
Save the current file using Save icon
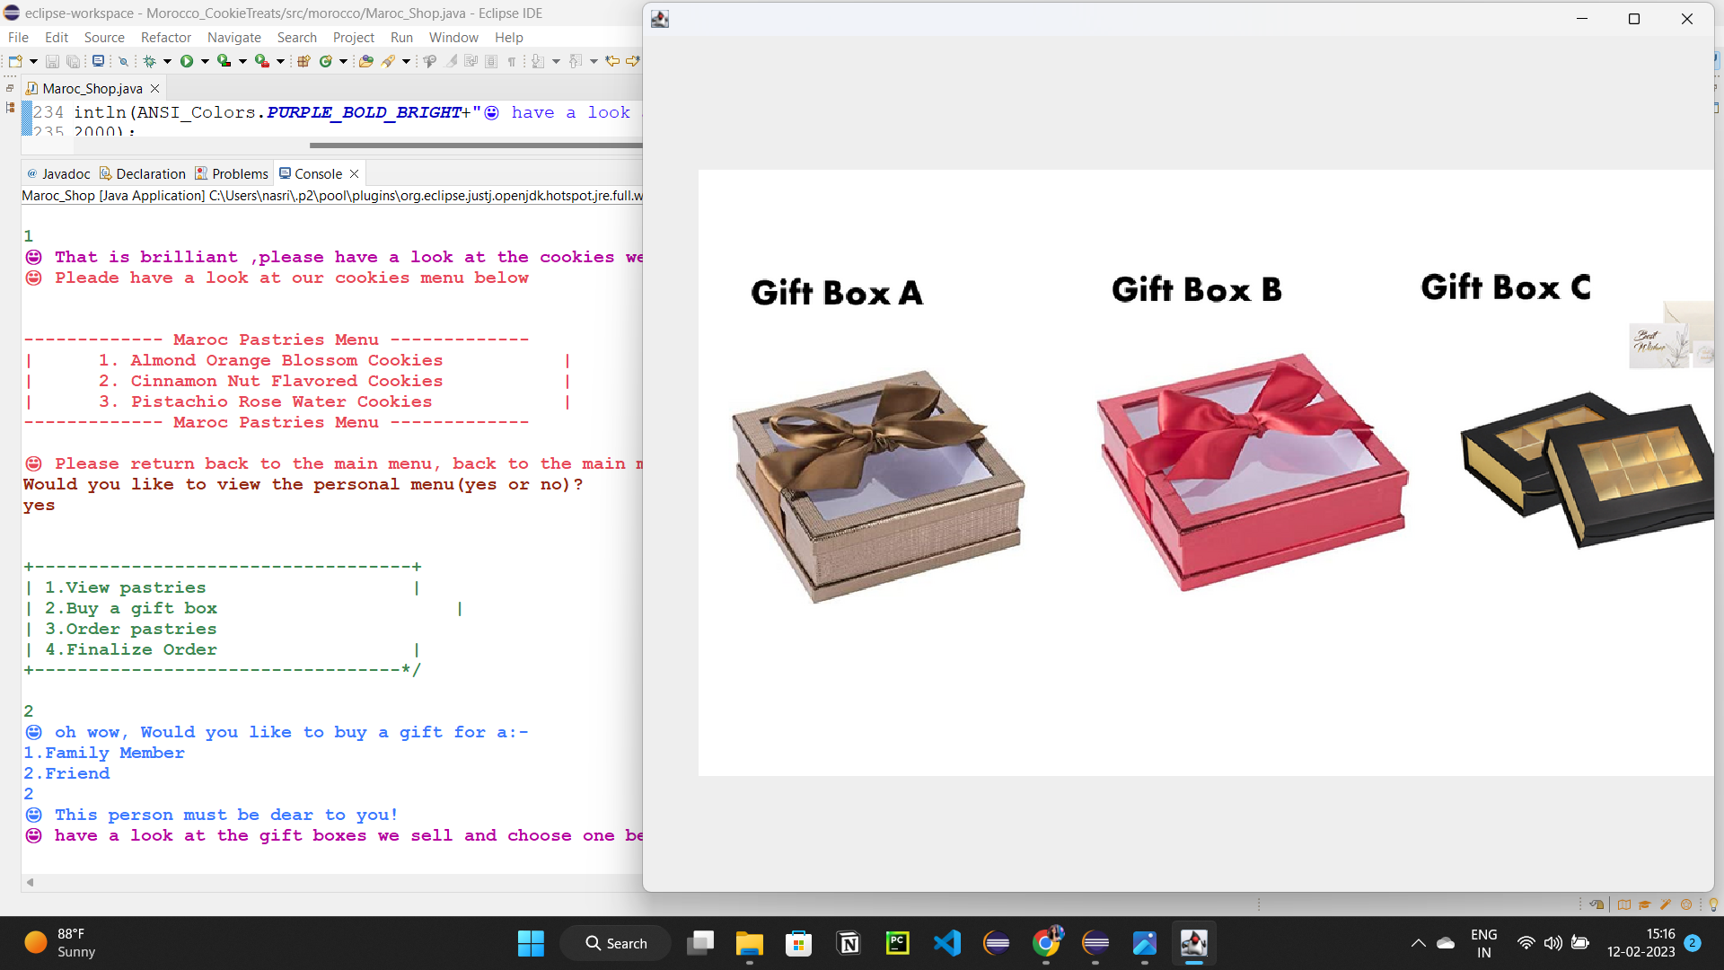[x=52, y=61]
